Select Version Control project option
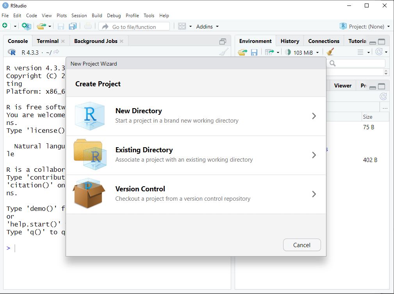The image size is (394, 294). click(x=196, y=194)
